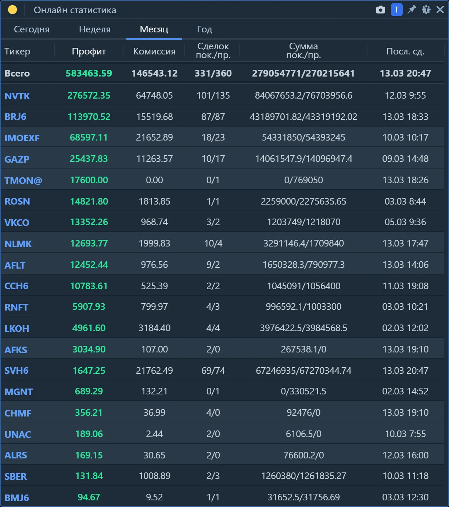
Task: Click TMON@ last trade 13.03 18:26
Action: [405, 180]
